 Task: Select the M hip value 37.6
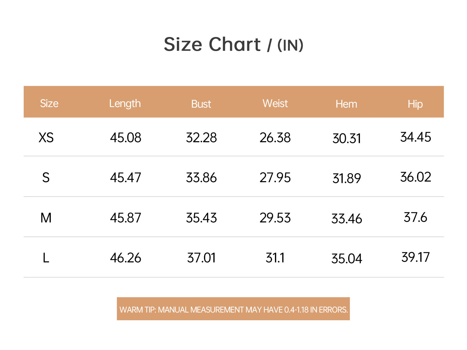click(415, 217)
